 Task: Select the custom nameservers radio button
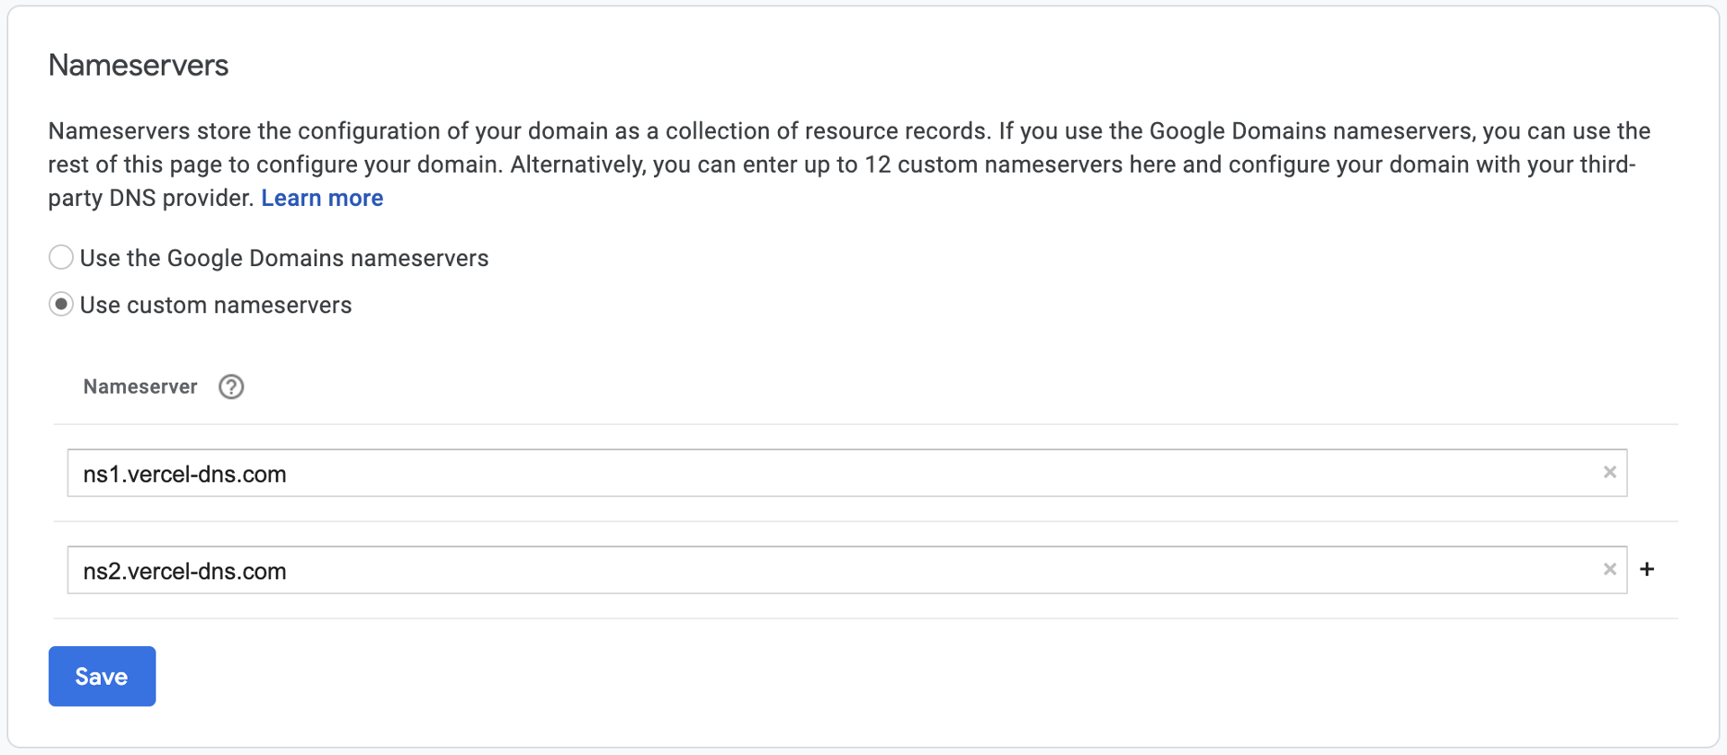coord(61,305)
